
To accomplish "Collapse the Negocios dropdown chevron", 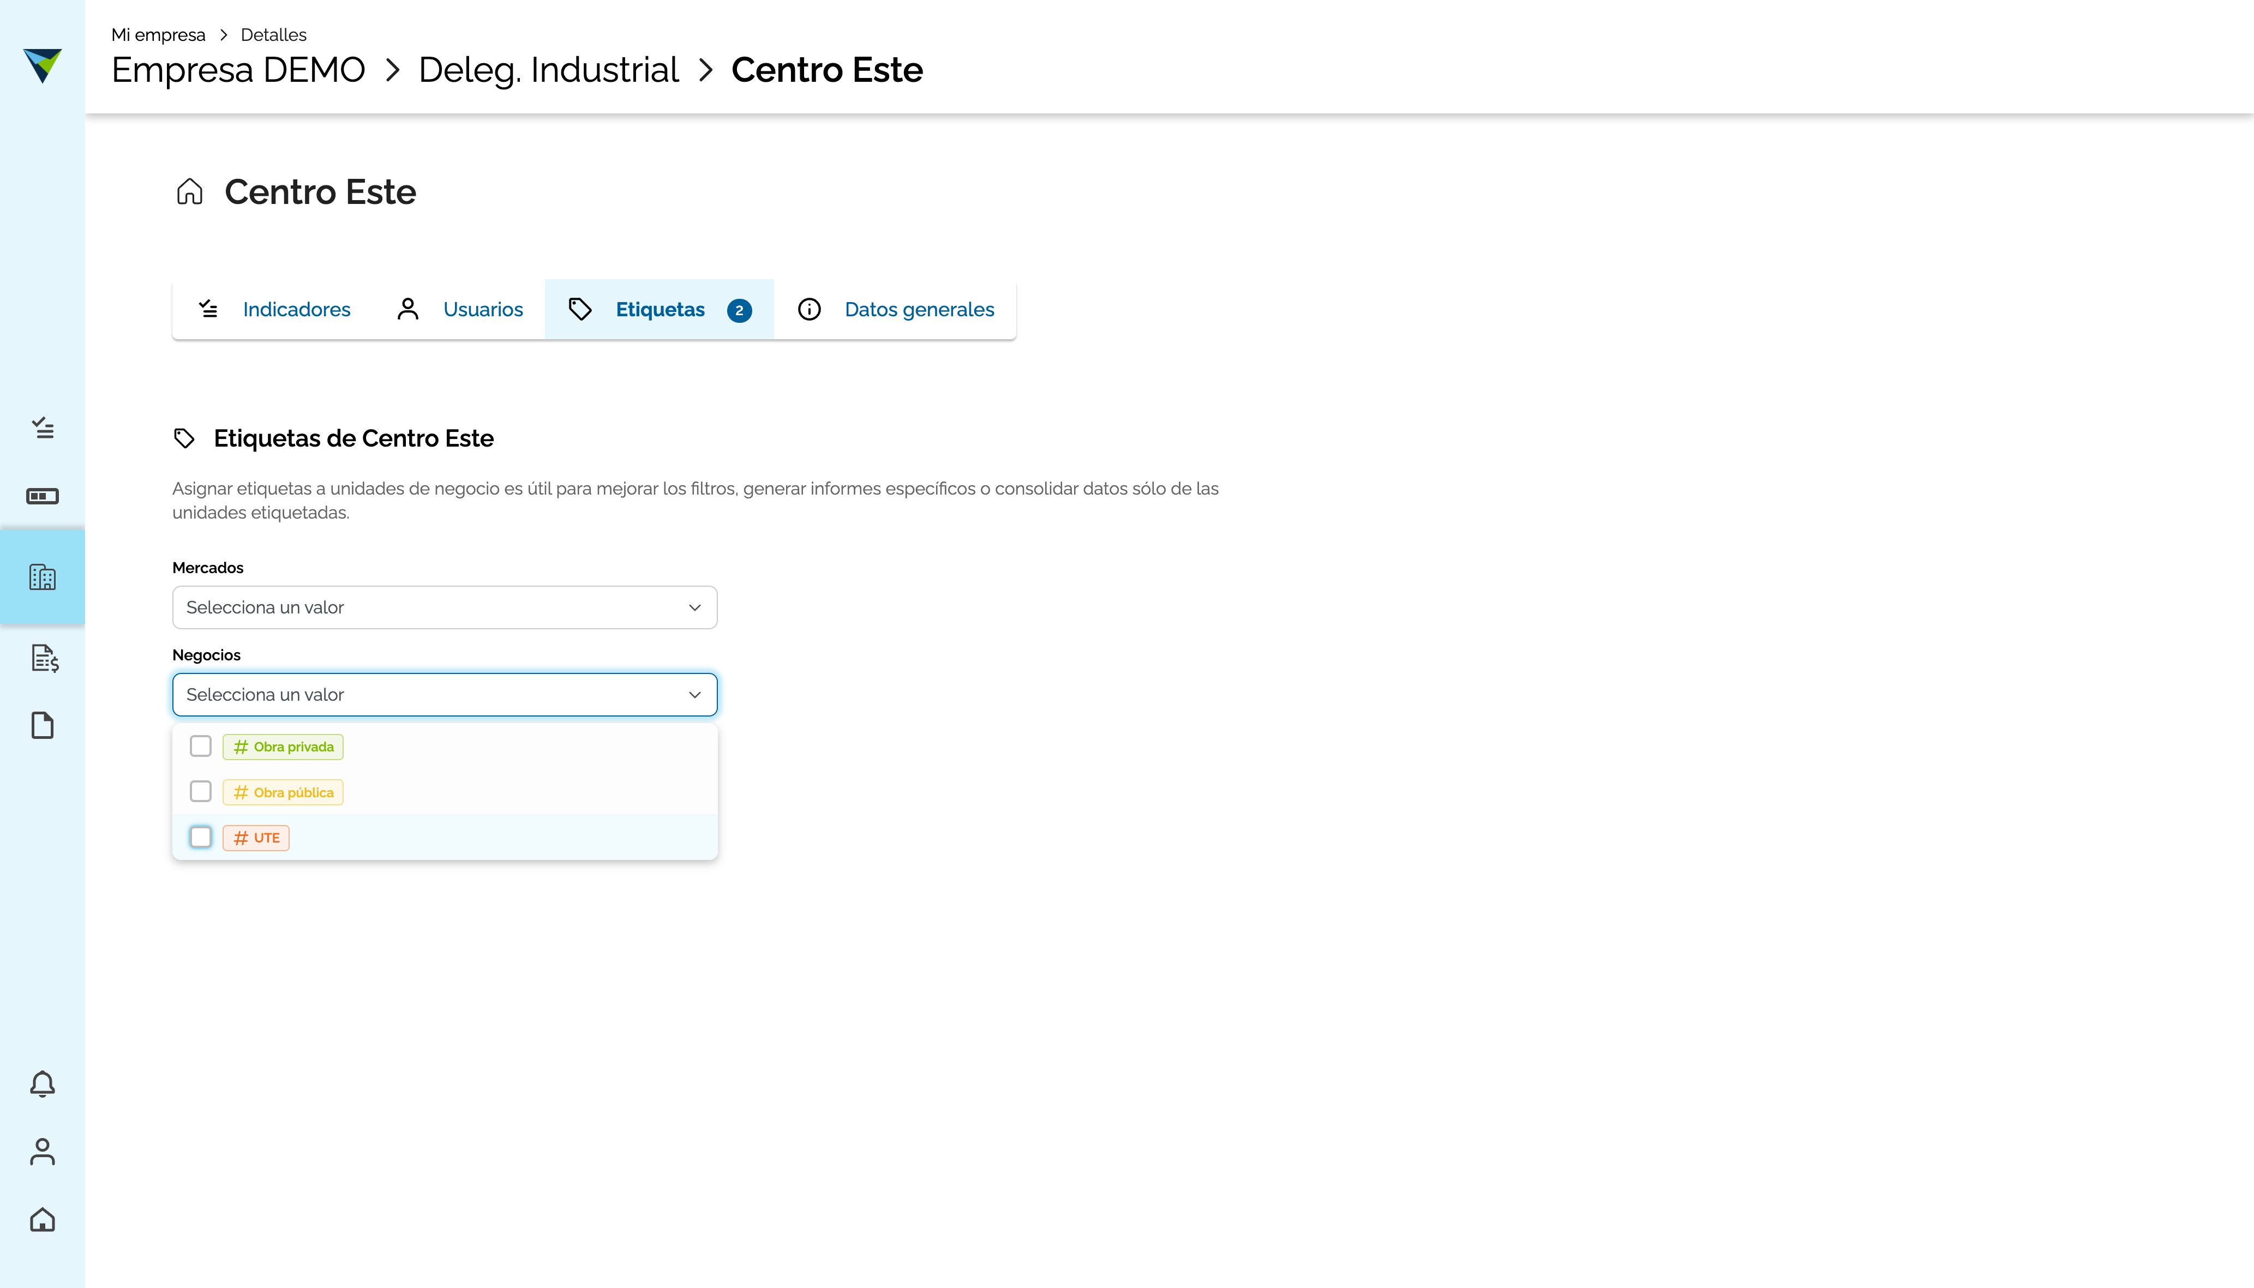I will 695,694.
